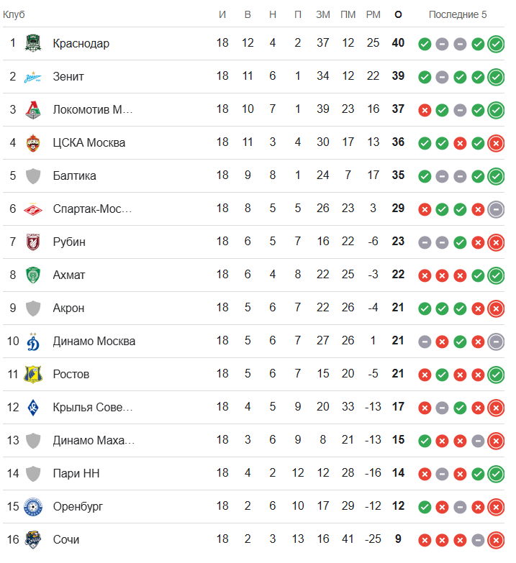Open the Крылья Советов team link

click(93, 407)
